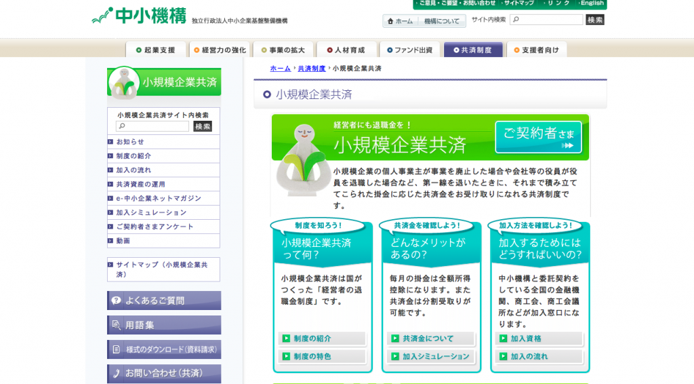Click green play icon next to 加入資格
The width and height of the screenshot is (694, 384).
pyautogui.click(x=504, y=339)
